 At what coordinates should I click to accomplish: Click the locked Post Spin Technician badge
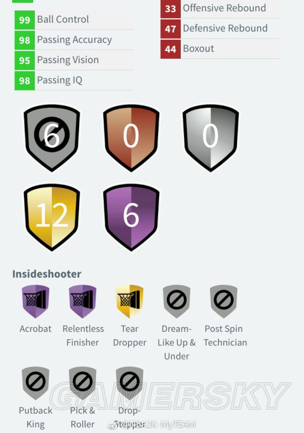click(223, 302)
